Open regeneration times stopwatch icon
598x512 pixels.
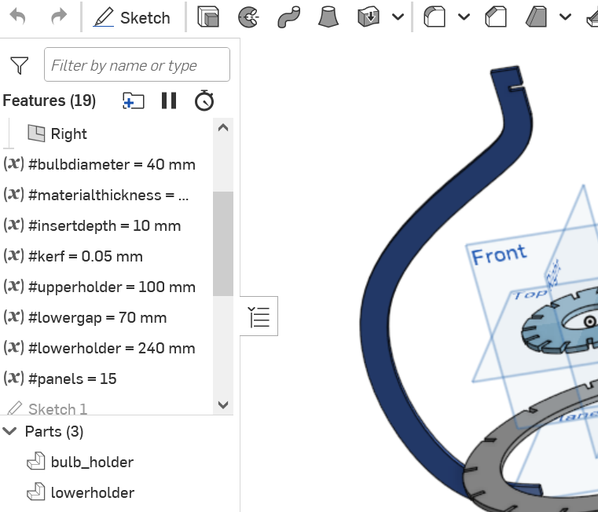point(204,101)
